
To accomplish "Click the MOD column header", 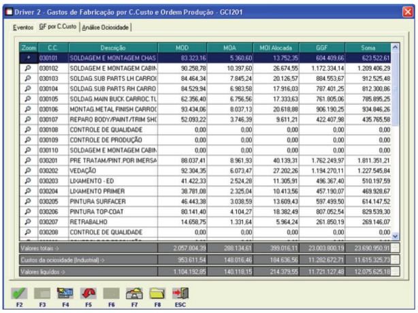I will 182,48.
